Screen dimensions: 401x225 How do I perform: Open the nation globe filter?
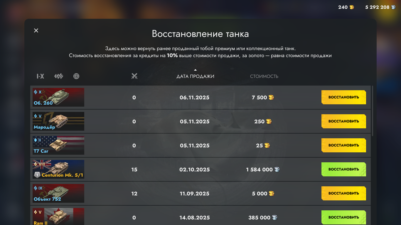click(76, 76)
